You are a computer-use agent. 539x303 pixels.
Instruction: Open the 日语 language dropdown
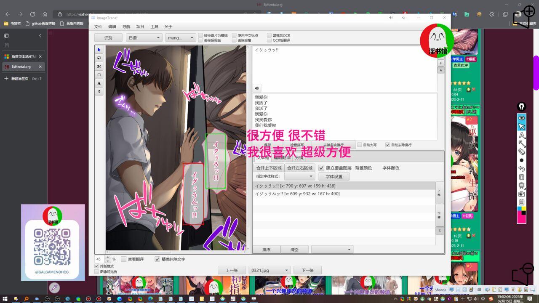pos(144,38)
